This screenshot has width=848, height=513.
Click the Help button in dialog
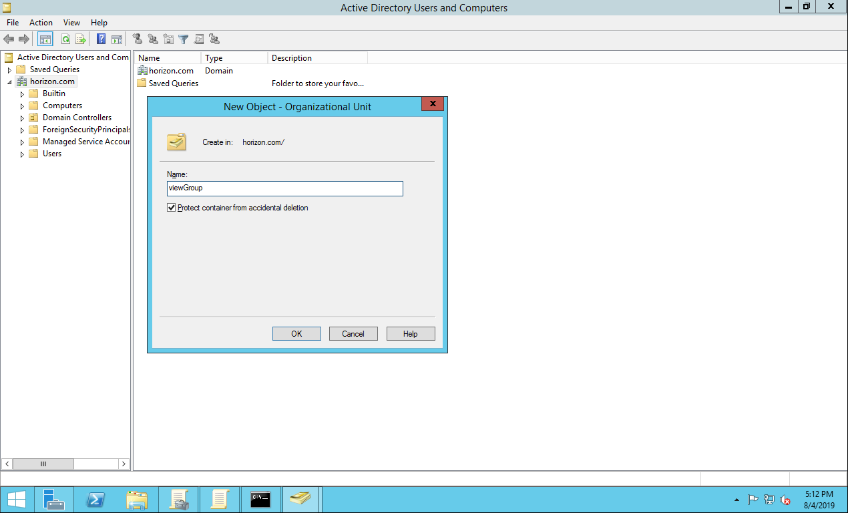(x=410, y=334)
